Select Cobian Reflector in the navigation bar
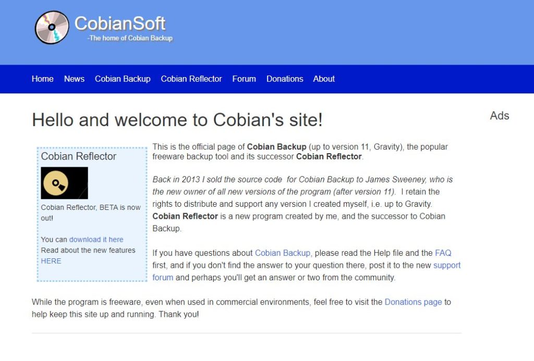 [x=191, y=79]
